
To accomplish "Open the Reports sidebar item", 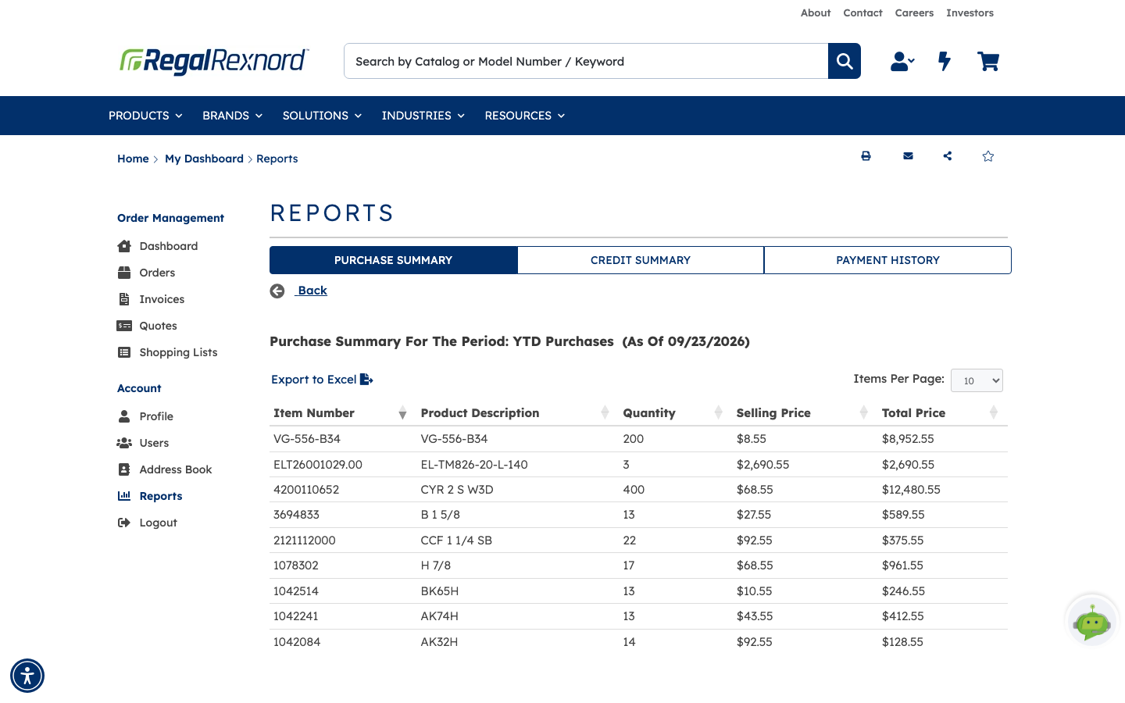I will pyautogui.click(x=160, y=496).
